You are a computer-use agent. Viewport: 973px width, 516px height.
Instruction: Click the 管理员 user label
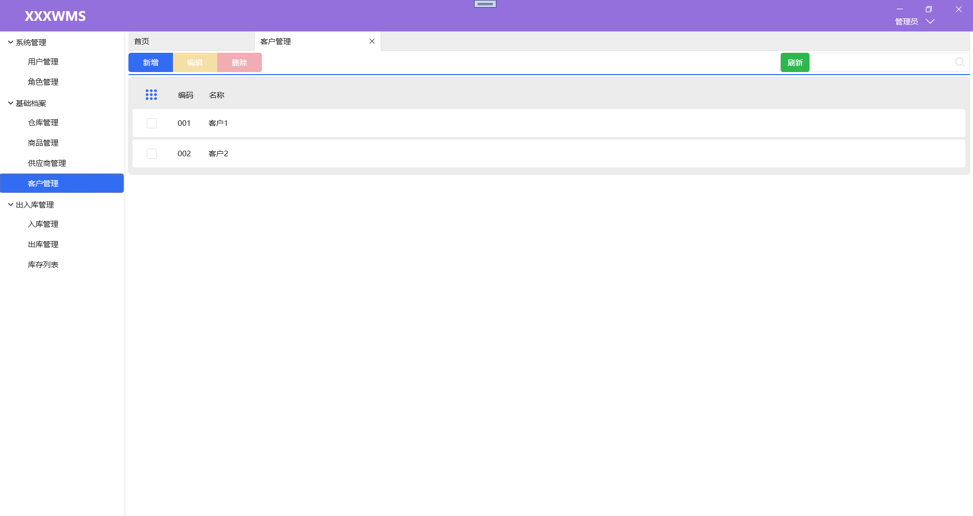906,21
